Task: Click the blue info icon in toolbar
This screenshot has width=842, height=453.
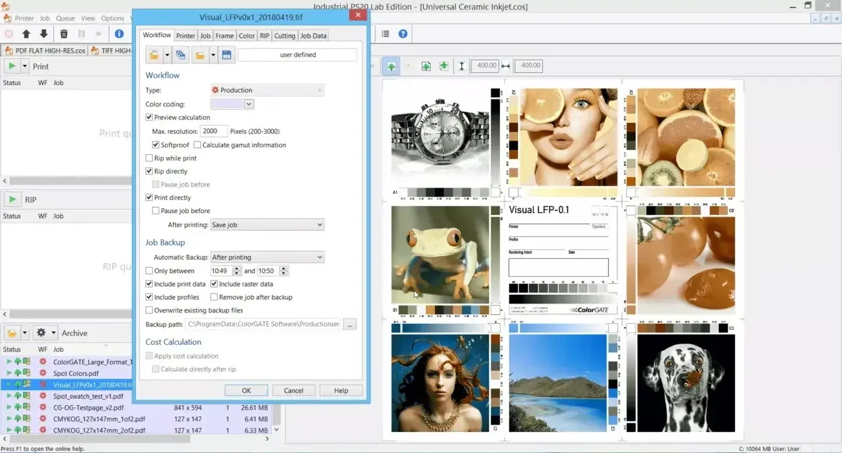Action: 119,34
